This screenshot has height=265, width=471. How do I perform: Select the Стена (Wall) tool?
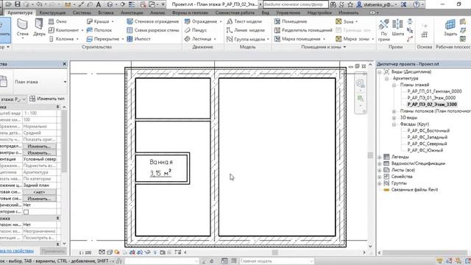(x=23, y=28)
